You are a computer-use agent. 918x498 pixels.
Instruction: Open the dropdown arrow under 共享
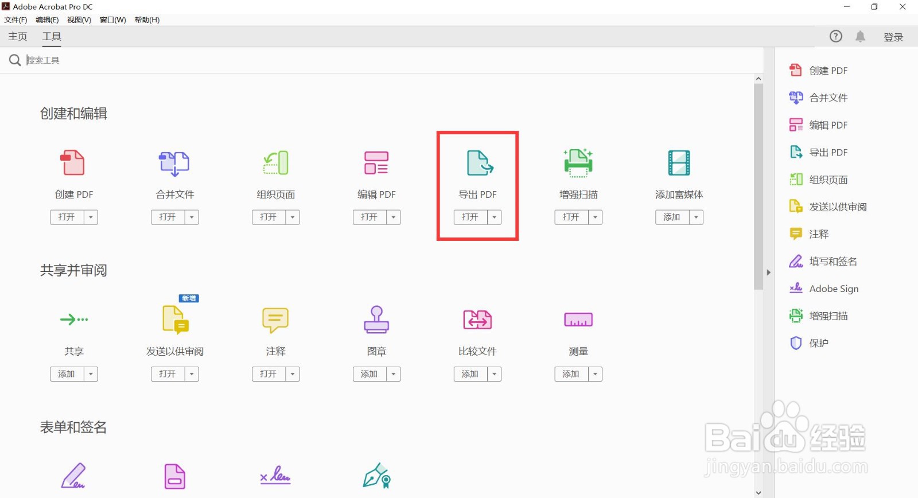[x=91, y=374]
